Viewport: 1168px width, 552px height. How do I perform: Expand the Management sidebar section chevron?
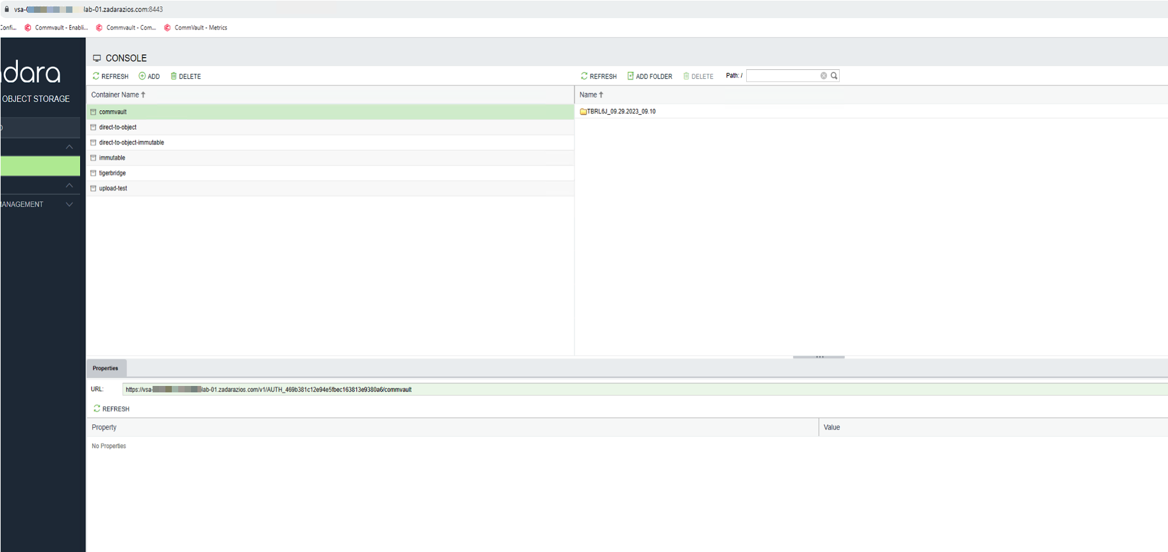coord(69,205)
